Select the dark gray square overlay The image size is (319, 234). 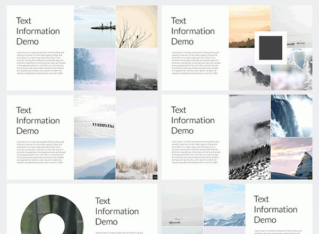(271, 48)
